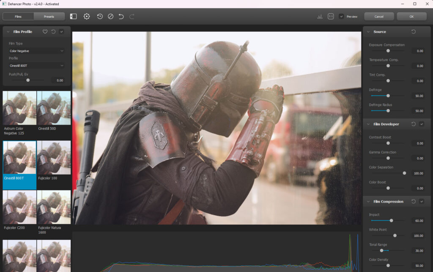The image size is (433, 272).
Task: Switch to the Films tab
Action: pyautogui.click(x=18, y=17)
